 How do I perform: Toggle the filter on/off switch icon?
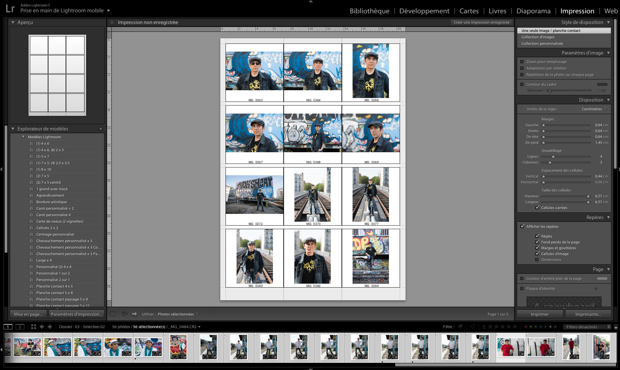coord(616,327)
